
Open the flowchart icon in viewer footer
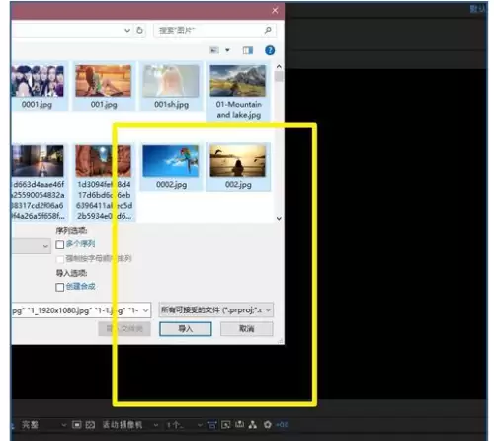[253, 425]
